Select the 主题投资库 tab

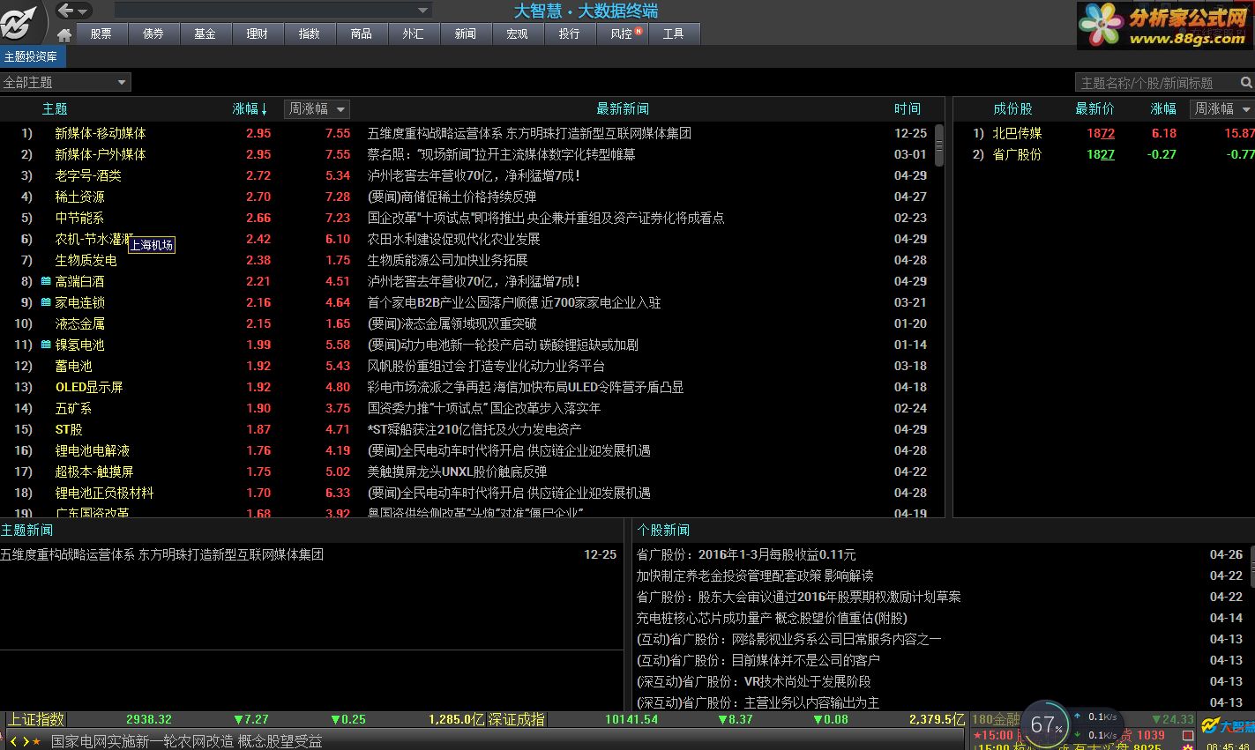[x=32, y=56]
